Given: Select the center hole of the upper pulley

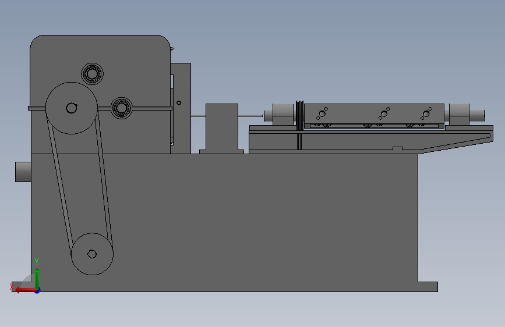Looking at the screenshot, I should point(72,108).
